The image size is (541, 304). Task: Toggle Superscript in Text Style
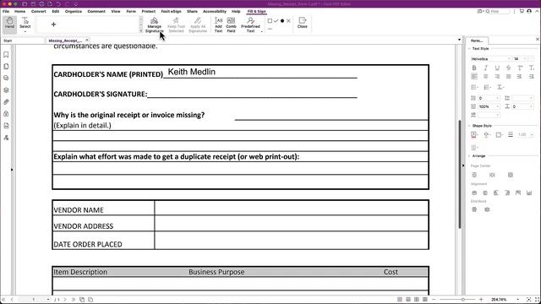(520, 68)
